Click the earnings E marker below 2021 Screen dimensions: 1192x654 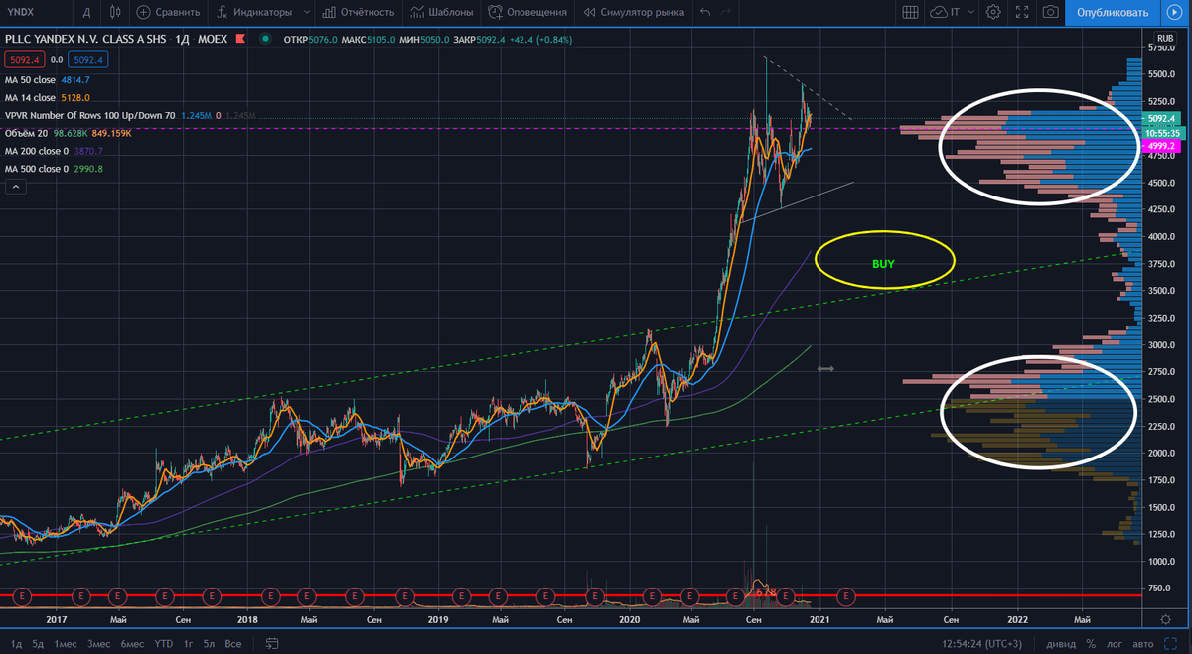[845, 596]
